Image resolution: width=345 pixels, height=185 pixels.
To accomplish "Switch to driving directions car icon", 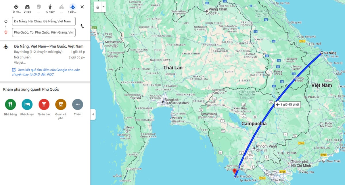I will pos(27,7).
